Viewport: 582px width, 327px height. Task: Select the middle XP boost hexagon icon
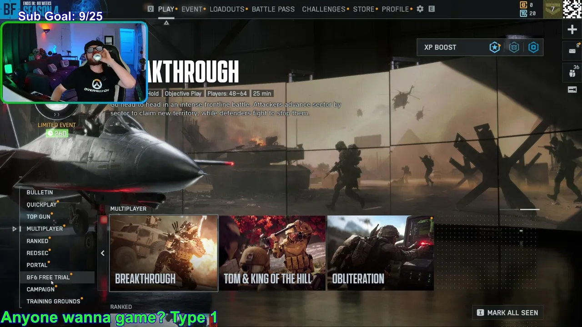[514, 47]
